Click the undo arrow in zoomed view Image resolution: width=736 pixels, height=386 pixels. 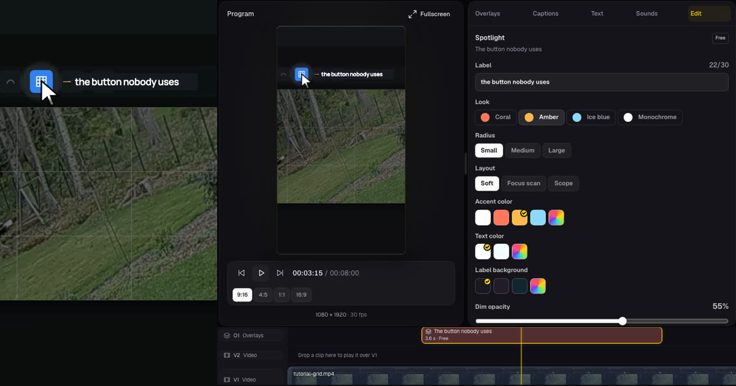tap(10, 81)
